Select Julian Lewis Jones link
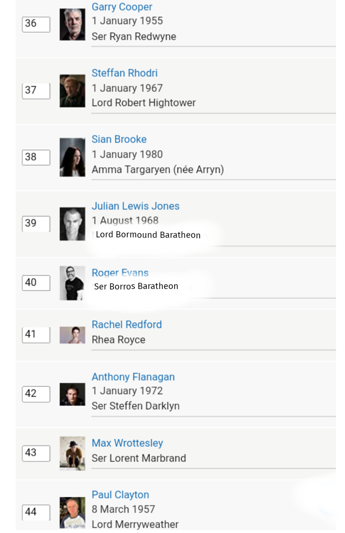 (135, 206)
